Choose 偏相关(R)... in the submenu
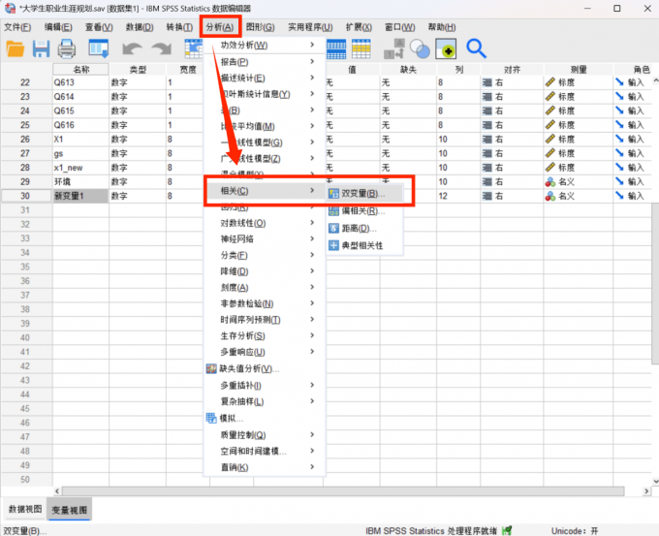Viewport: 659px width, 536px height. click(x=362, y=210)
